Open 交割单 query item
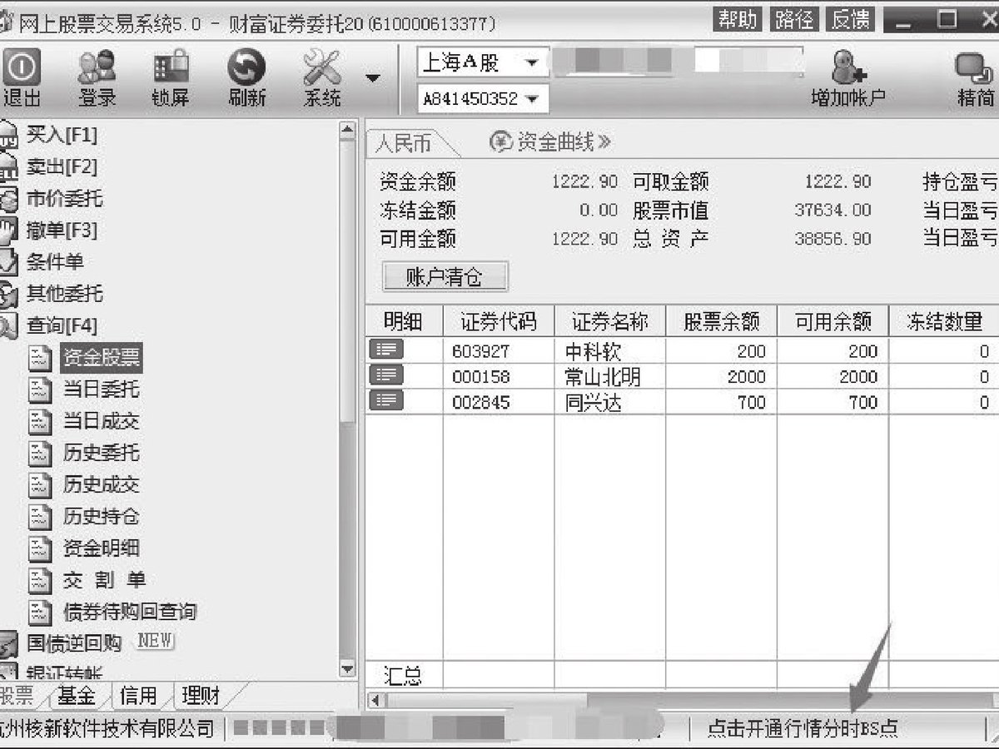 point(105,580)
